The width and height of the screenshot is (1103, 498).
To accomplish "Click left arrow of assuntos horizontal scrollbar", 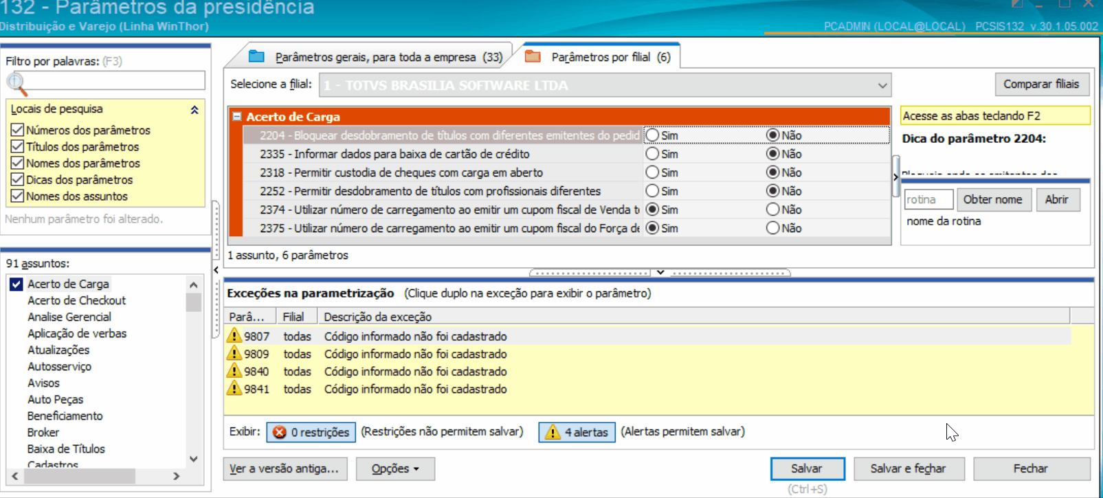I will 15,475.
